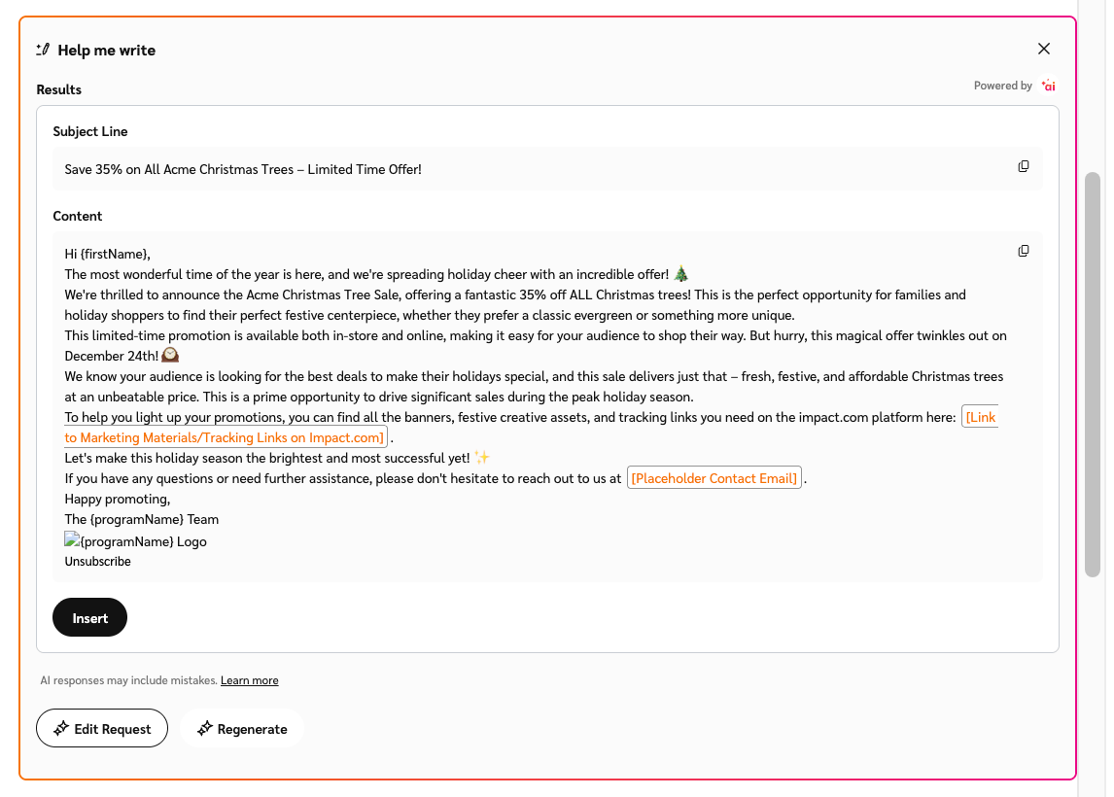Click the broken programName Logo image
The image size is (1114, 797).
[x=72, y=540]
